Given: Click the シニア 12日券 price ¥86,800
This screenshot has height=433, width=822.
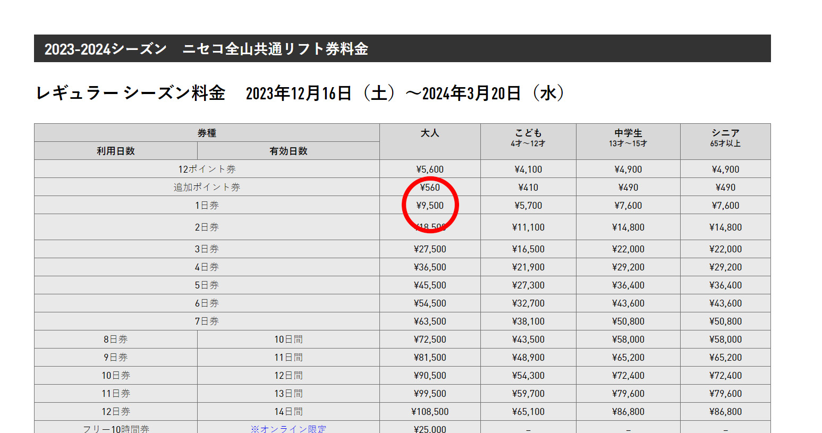Looking at the screenshot, I should (725, 412).
